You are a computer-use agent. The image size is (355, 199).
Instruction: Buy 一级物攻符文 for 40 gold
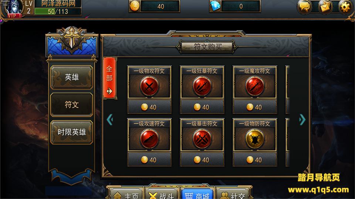pos(149,107)
